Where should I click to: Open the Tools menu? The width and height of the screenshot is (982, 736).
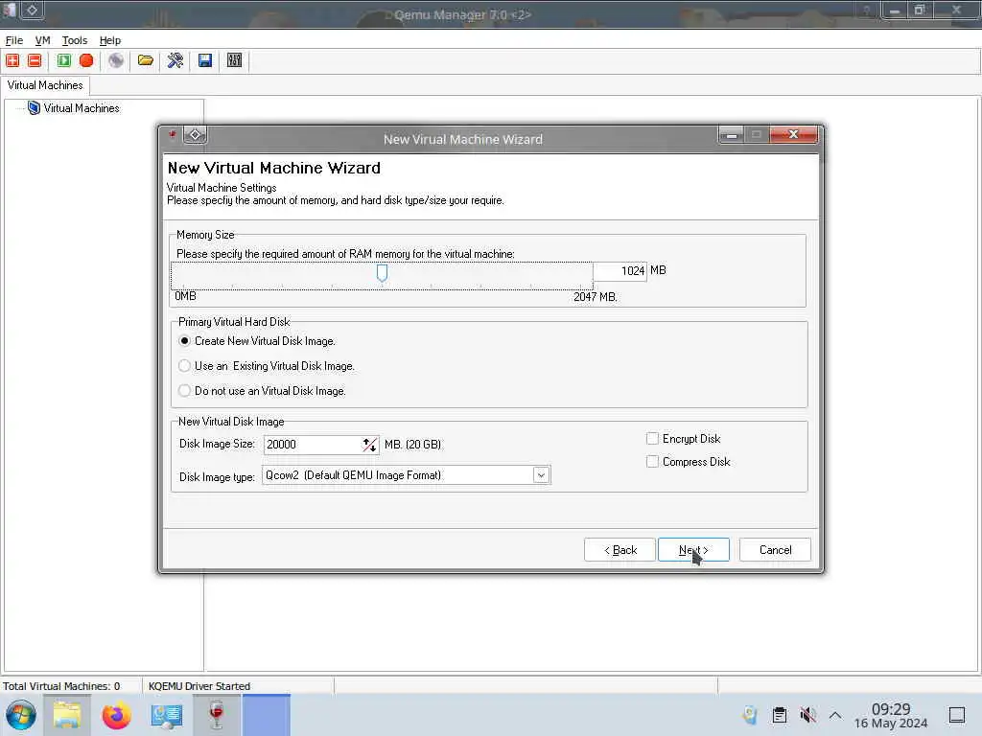point(75,40)
